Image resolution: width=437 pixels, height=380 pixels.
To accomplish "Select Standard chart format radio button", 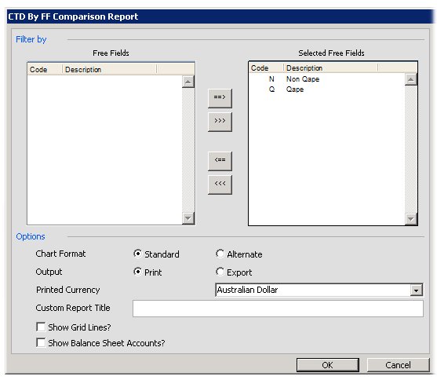I will (137, 254).
